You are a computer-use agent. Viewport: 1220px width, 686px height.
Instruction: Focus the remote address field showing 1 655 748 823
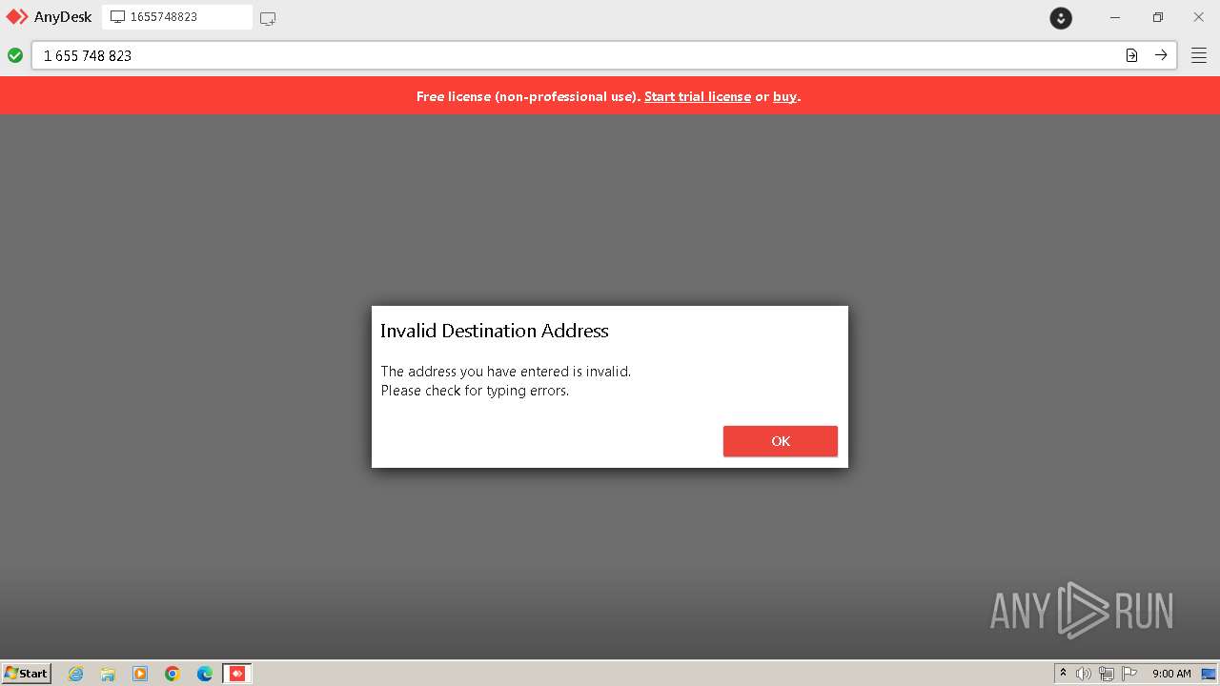pos(576,55)
